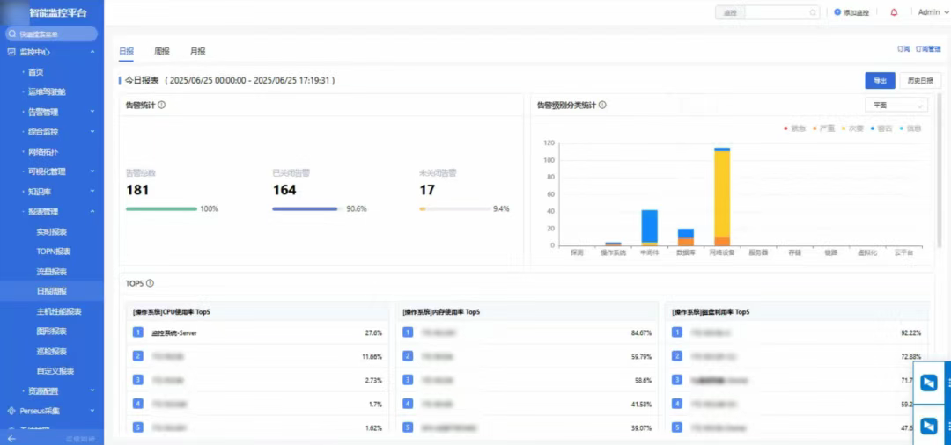The image size is (951, 445).
Task: Switch to the 月报 tab
Action: pyautogui.click(x=197, y=52)
